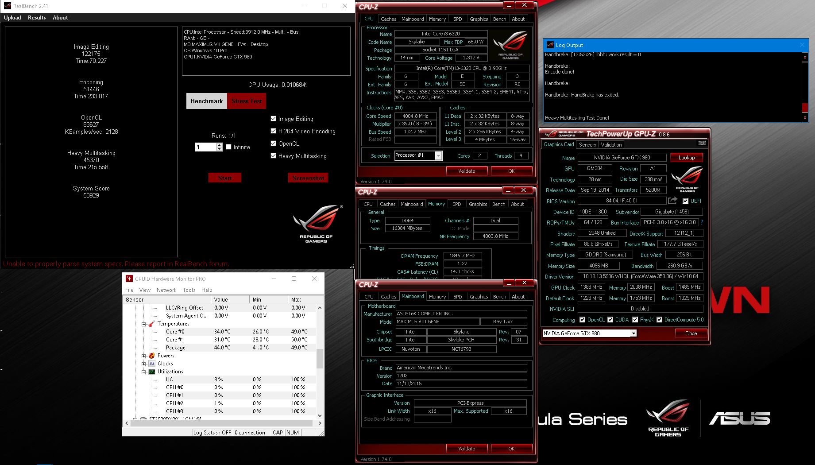The width and height of the screenshot is (815, 465).
Task: Click the Log Output window title icon
Action: [x=550, y=45]
